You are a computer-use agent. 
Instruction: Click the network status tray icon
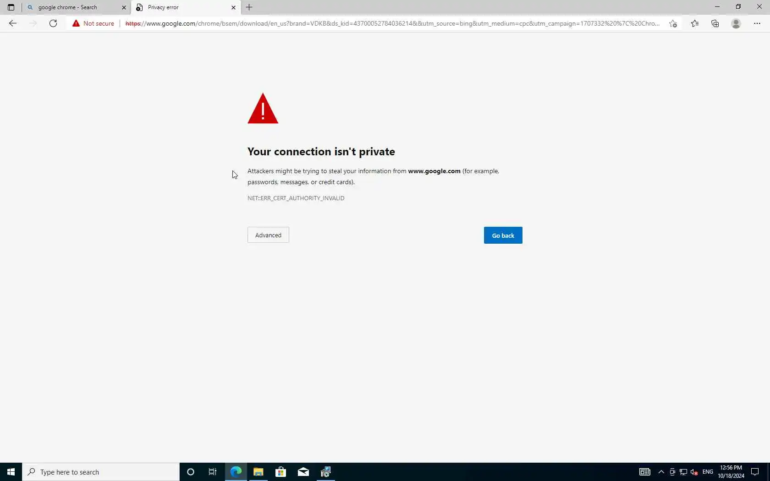pyautogui.click(x=683, y=472)
